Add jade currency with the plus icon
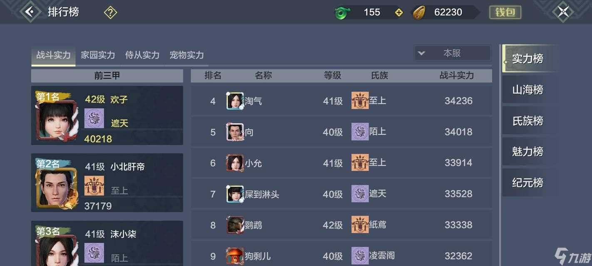 399,12
